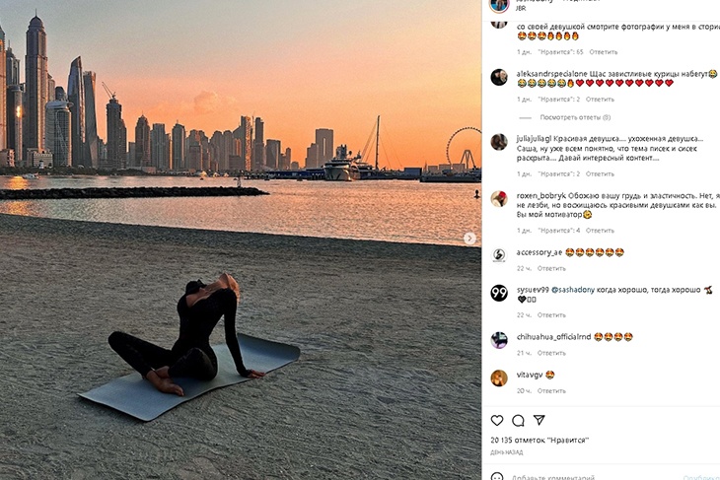The height and width of the screenshot is (480, 720).
Task: Reply to vitavgv comment
Action: 551,391
